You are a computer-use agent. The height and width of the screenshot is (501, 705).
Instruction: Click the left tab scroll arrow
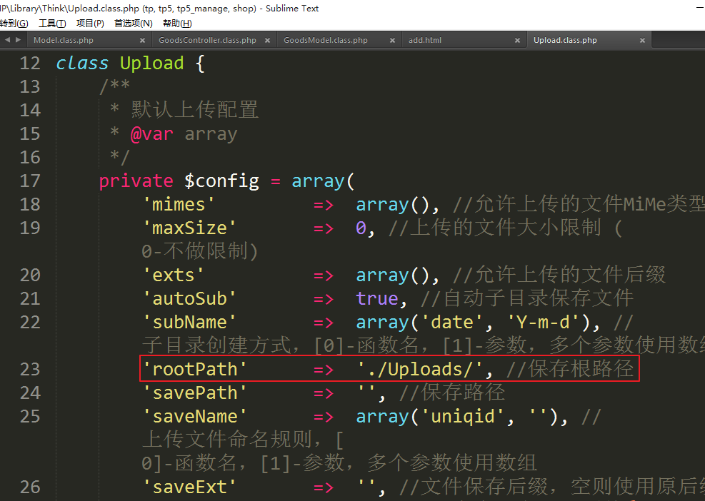tap(7, 40)
